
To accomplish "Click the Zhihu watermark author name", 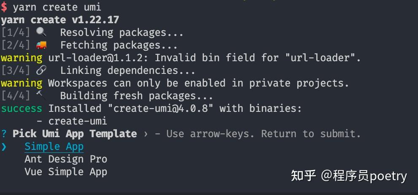I will (x=364, y=176).
